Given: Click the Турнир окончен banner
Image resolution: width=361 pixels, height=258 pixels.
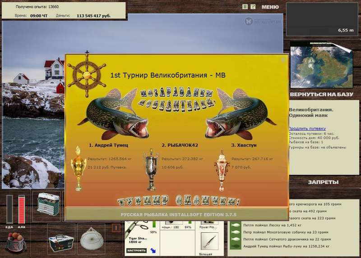Looking at the screenshot, I should [x=179, y=200].
